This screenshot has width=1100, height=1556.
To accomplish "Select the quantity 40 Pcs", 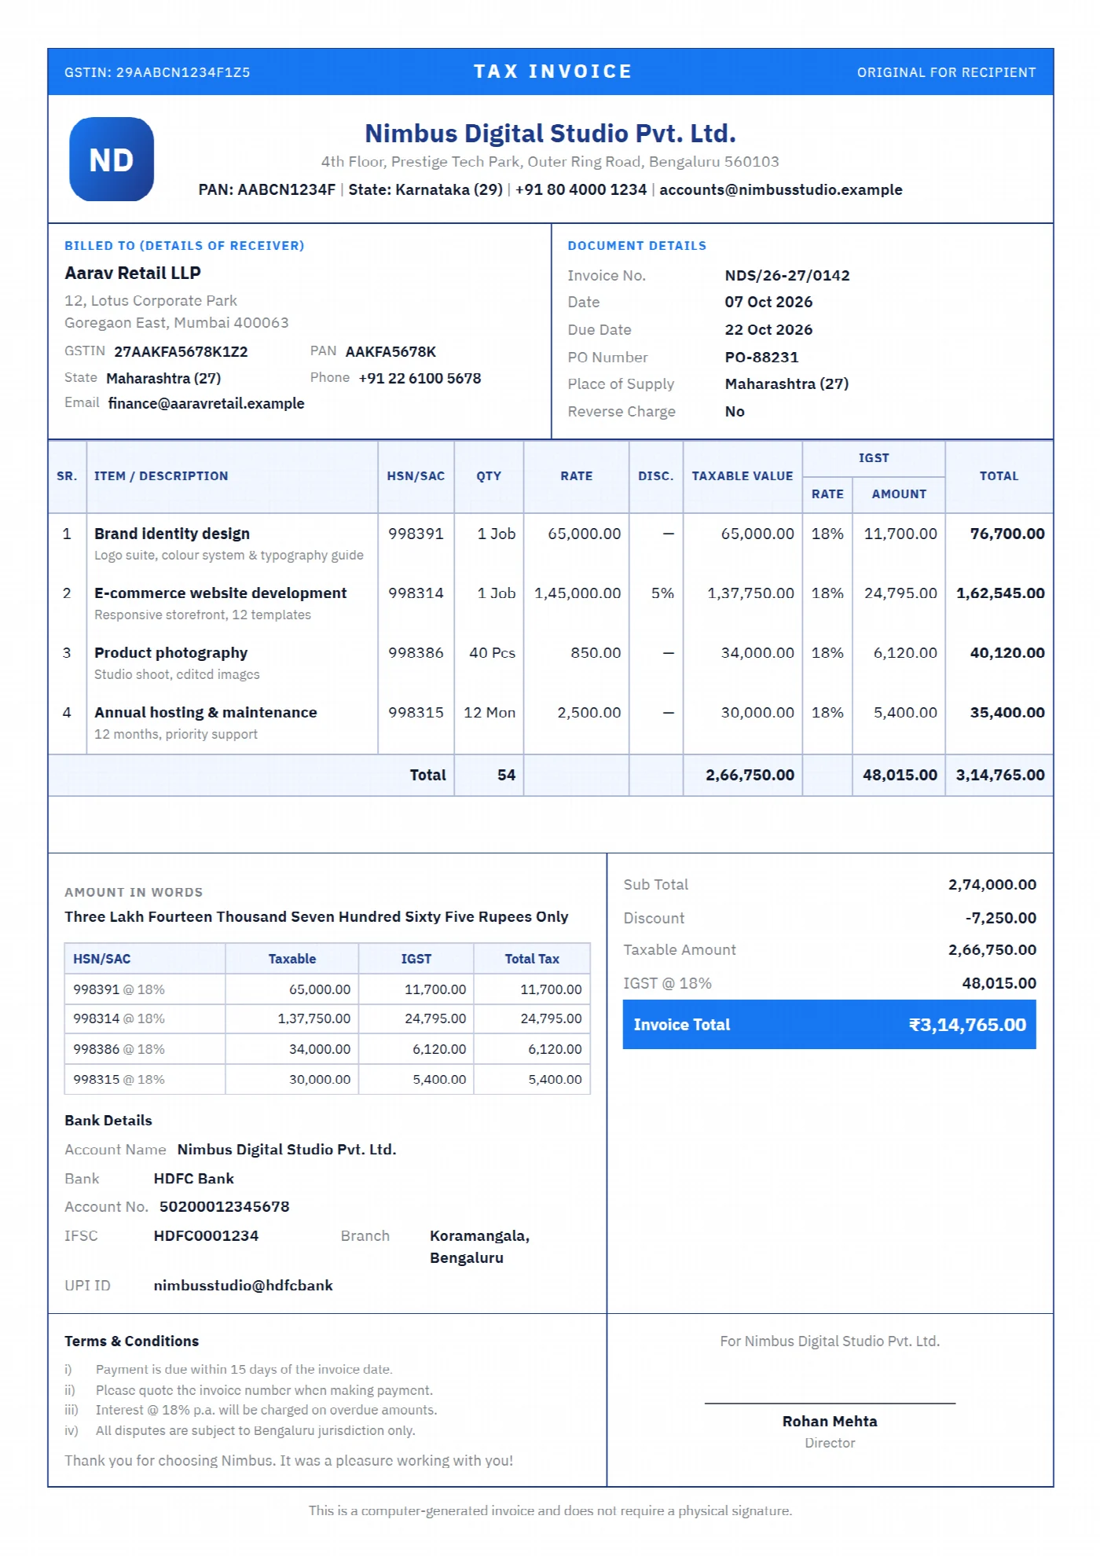I will point(492,653).
